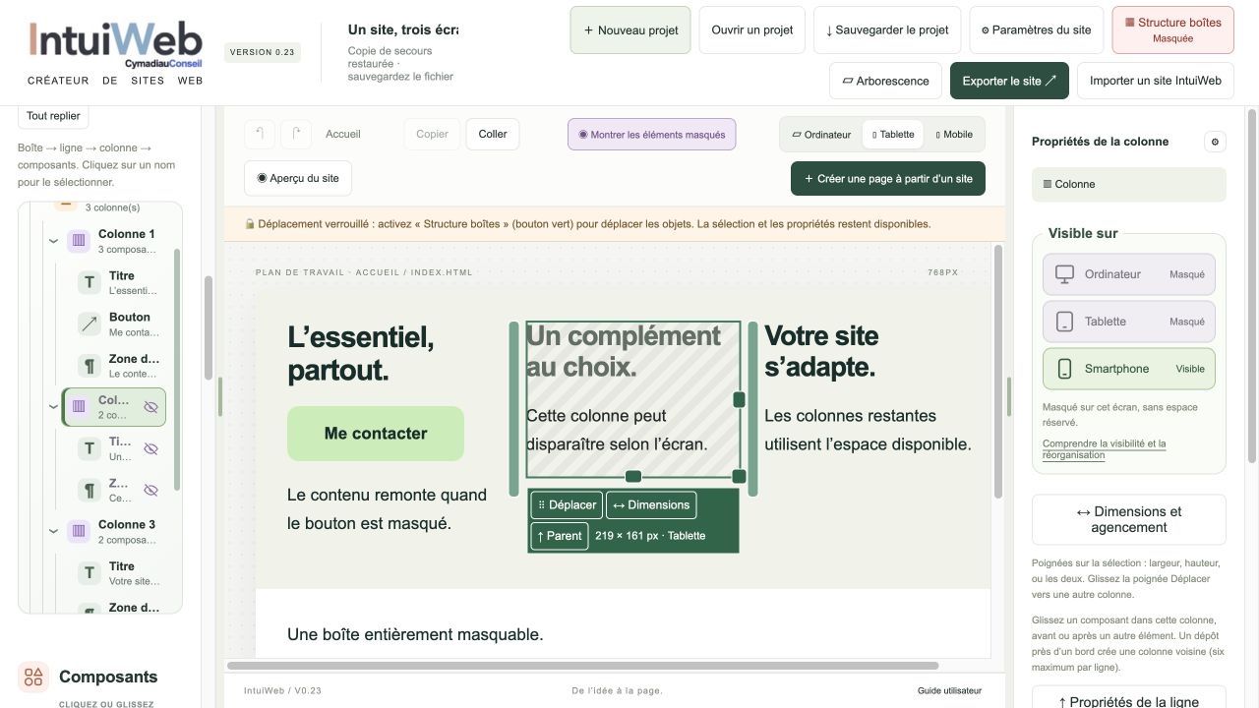Expand Dimensions et agencement section
This screenshot has width=1259, height=708.
pos(1129,519)
